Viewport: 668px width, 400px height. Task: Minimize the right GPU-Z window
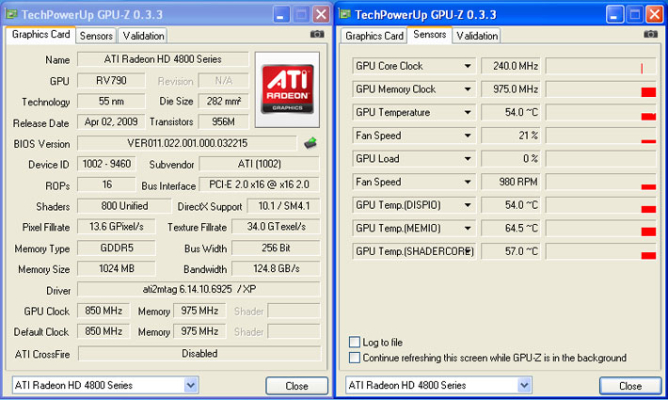pos(614,14)
